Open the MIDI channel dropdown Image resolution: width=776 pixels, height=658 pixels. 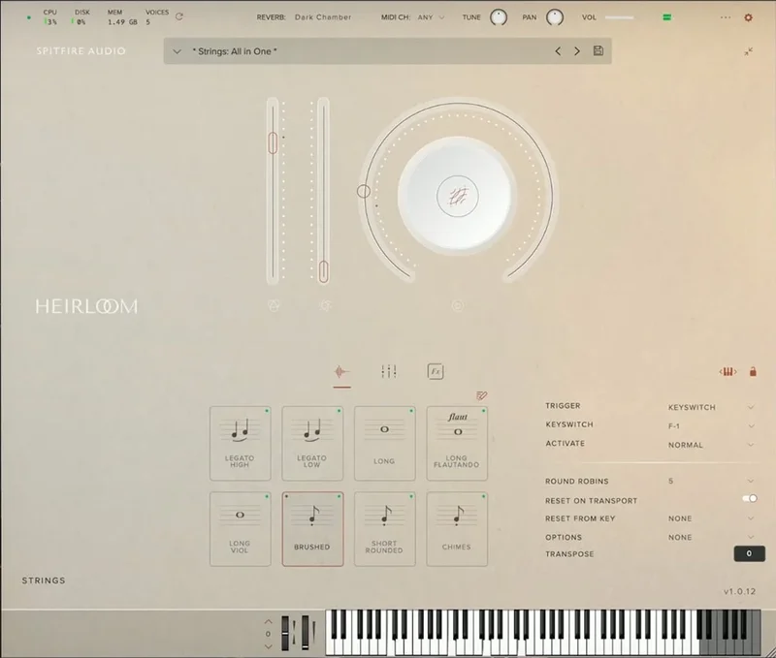pyautogui.click(x=431, y=17)
